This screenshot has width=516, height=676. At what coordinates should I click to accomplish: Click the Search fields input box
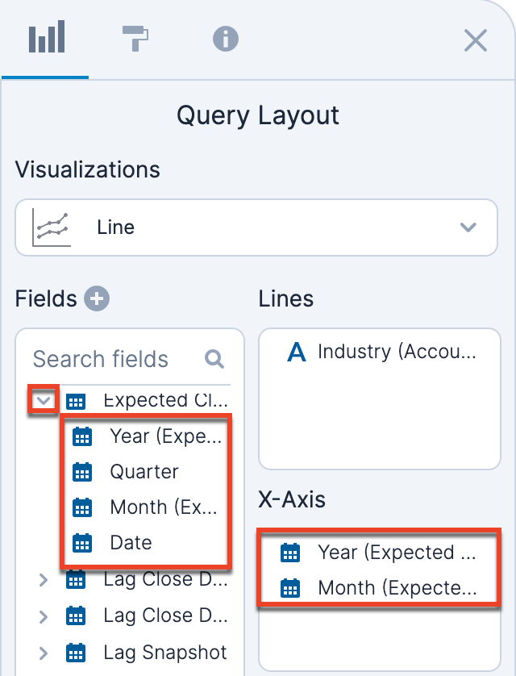coord(113,359)
